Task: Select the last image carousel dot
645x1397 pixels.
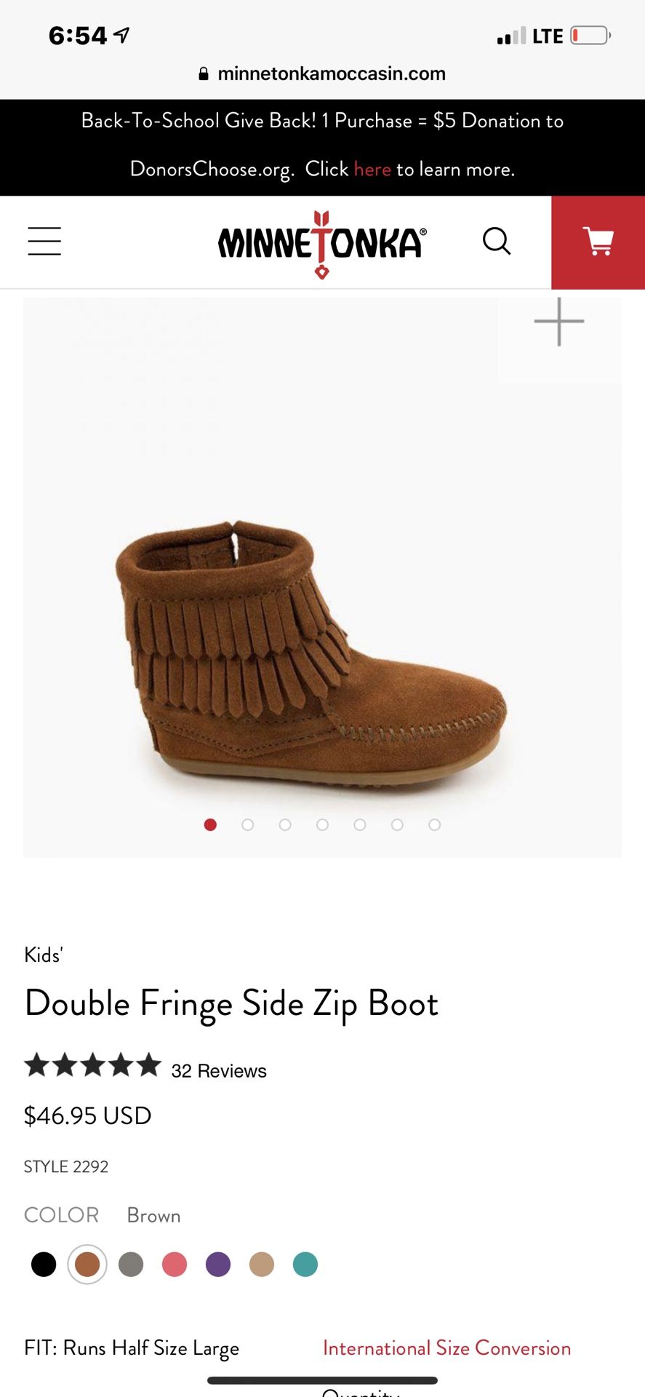Action: coord(435,824)
